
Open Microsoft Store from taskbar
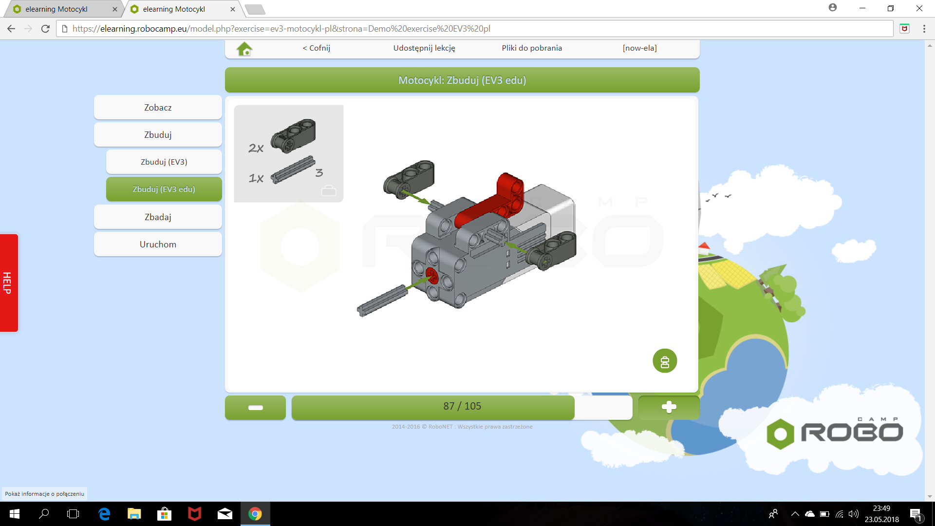[x=164, y=514]
